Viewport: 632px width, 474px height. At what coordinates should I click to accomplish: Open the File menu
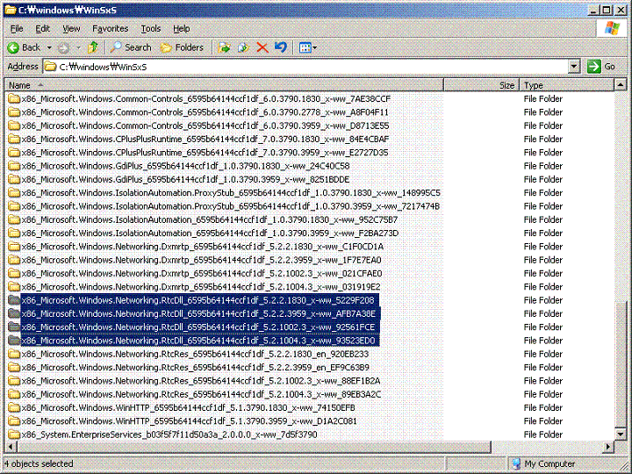click(x=17, y=29)
